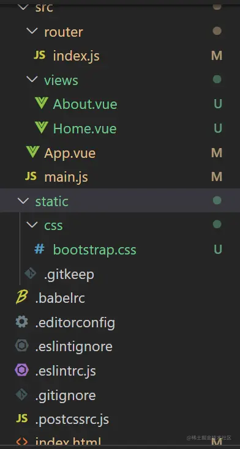Screen dimensions: 240x449
Task: Click the git icon beside .gitignore
Action: pyautogui.click(x=21, y=395)
